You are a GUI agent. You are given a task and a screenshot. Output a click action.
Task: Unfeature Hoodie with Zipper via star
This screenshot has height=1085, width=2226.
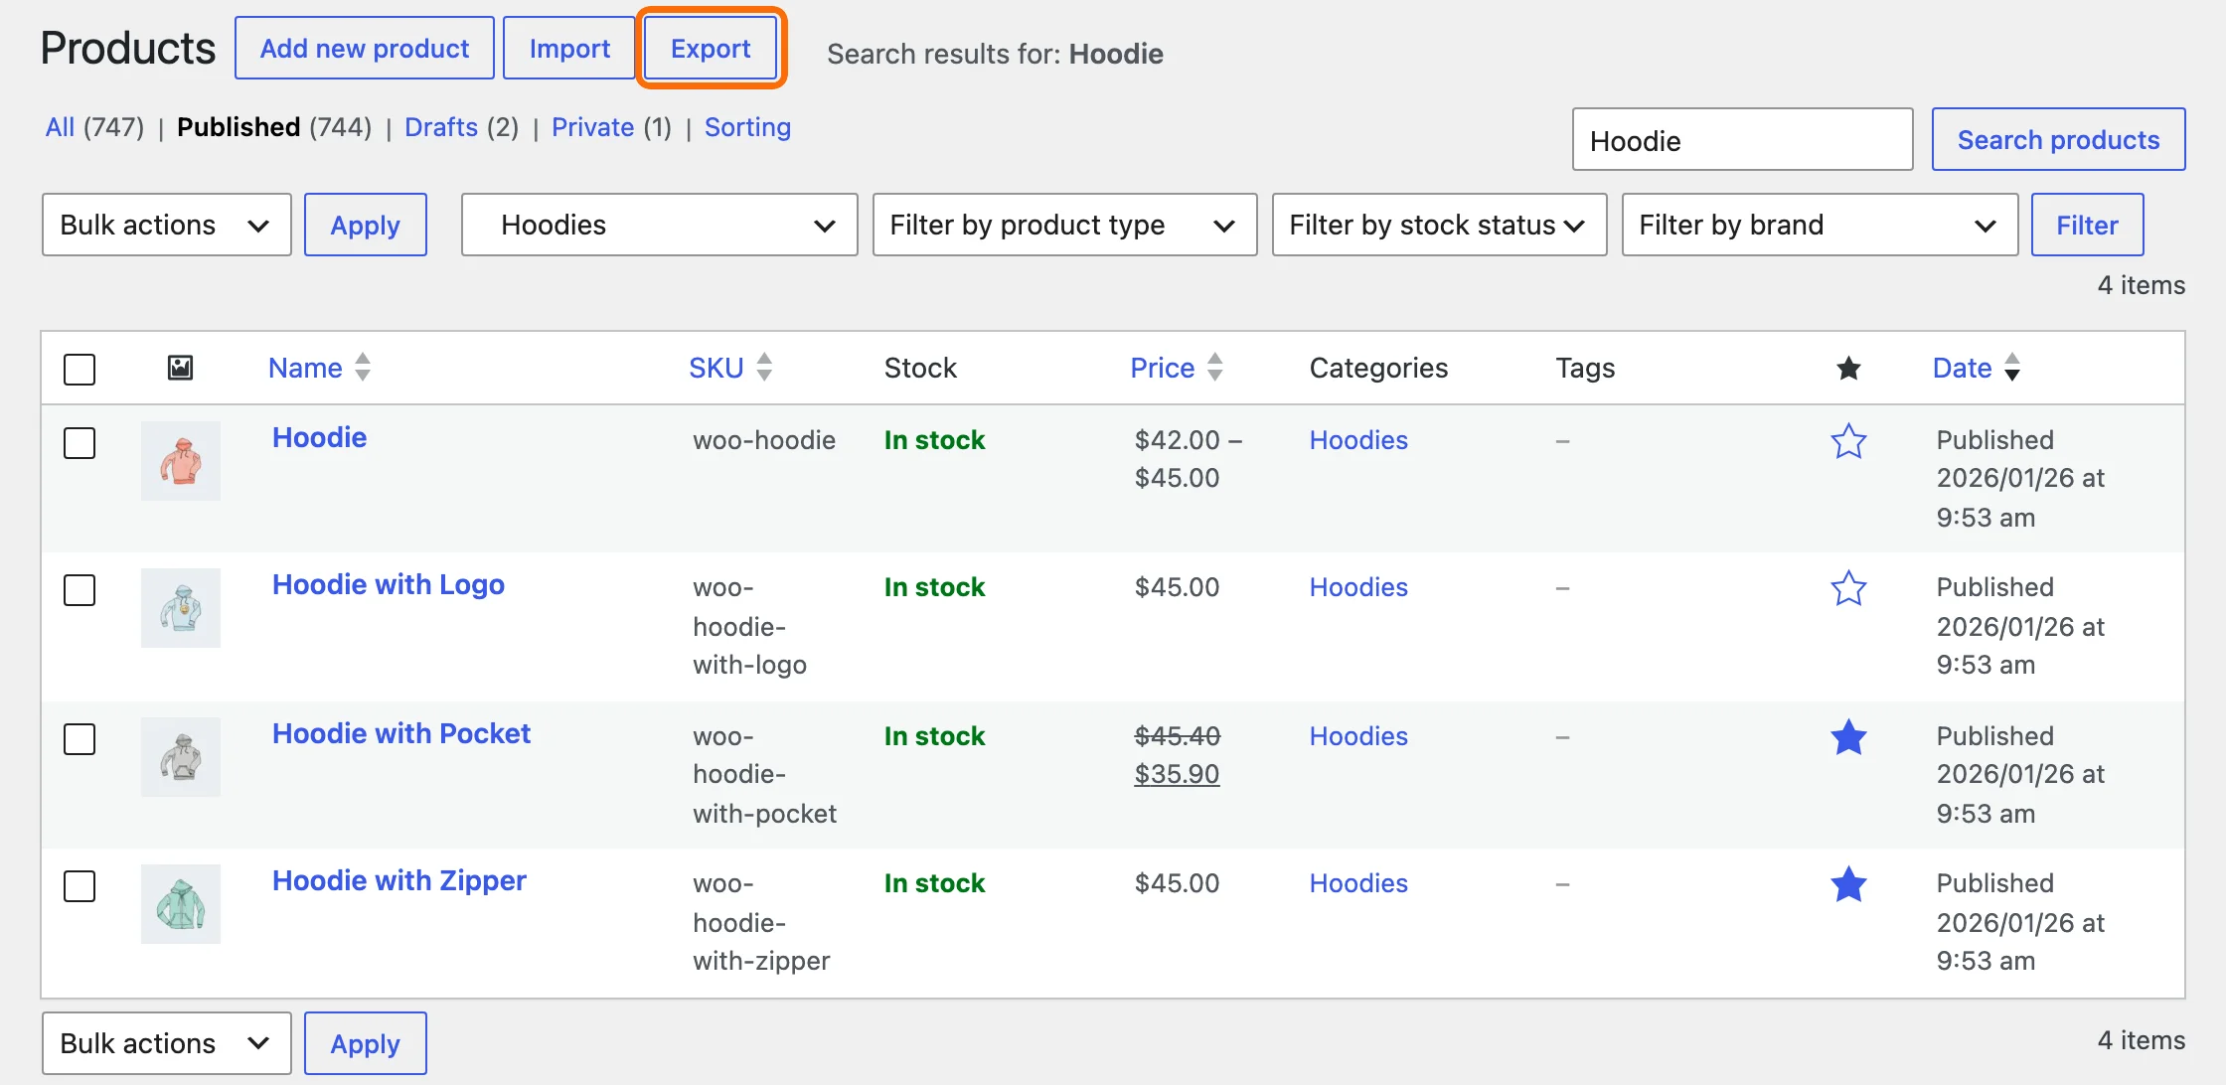pos(1848,883)
